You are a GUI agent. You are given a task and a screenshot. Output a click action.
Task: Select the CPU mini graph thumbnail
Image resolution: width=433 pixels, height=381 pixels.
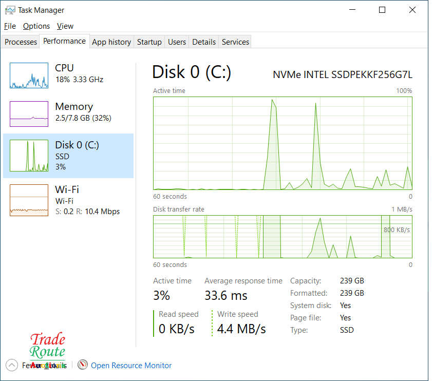29,75
